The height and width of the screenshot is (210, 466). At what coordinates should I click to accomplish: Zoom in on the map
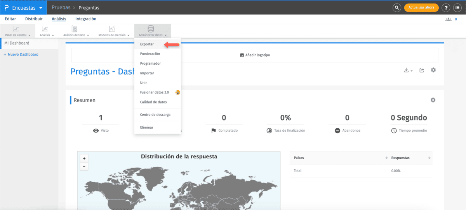[x=84, y=158]
